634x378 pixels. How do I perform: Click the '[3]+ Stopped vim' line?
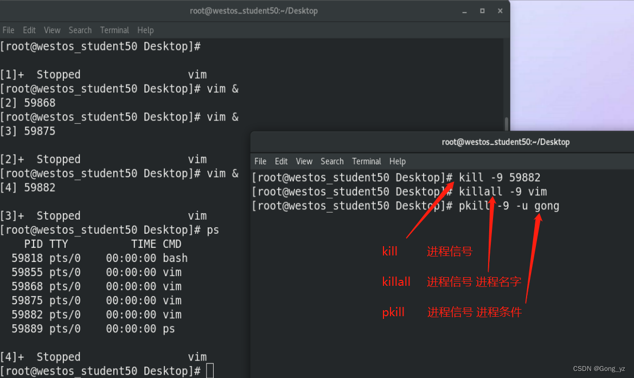click(104, 215)
